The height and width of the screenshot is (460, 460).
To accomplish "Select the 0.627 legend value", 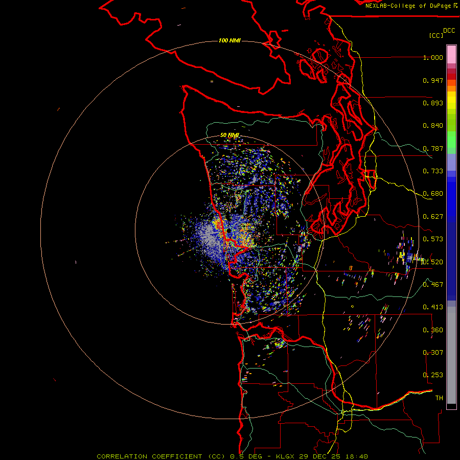I will 433,217.
